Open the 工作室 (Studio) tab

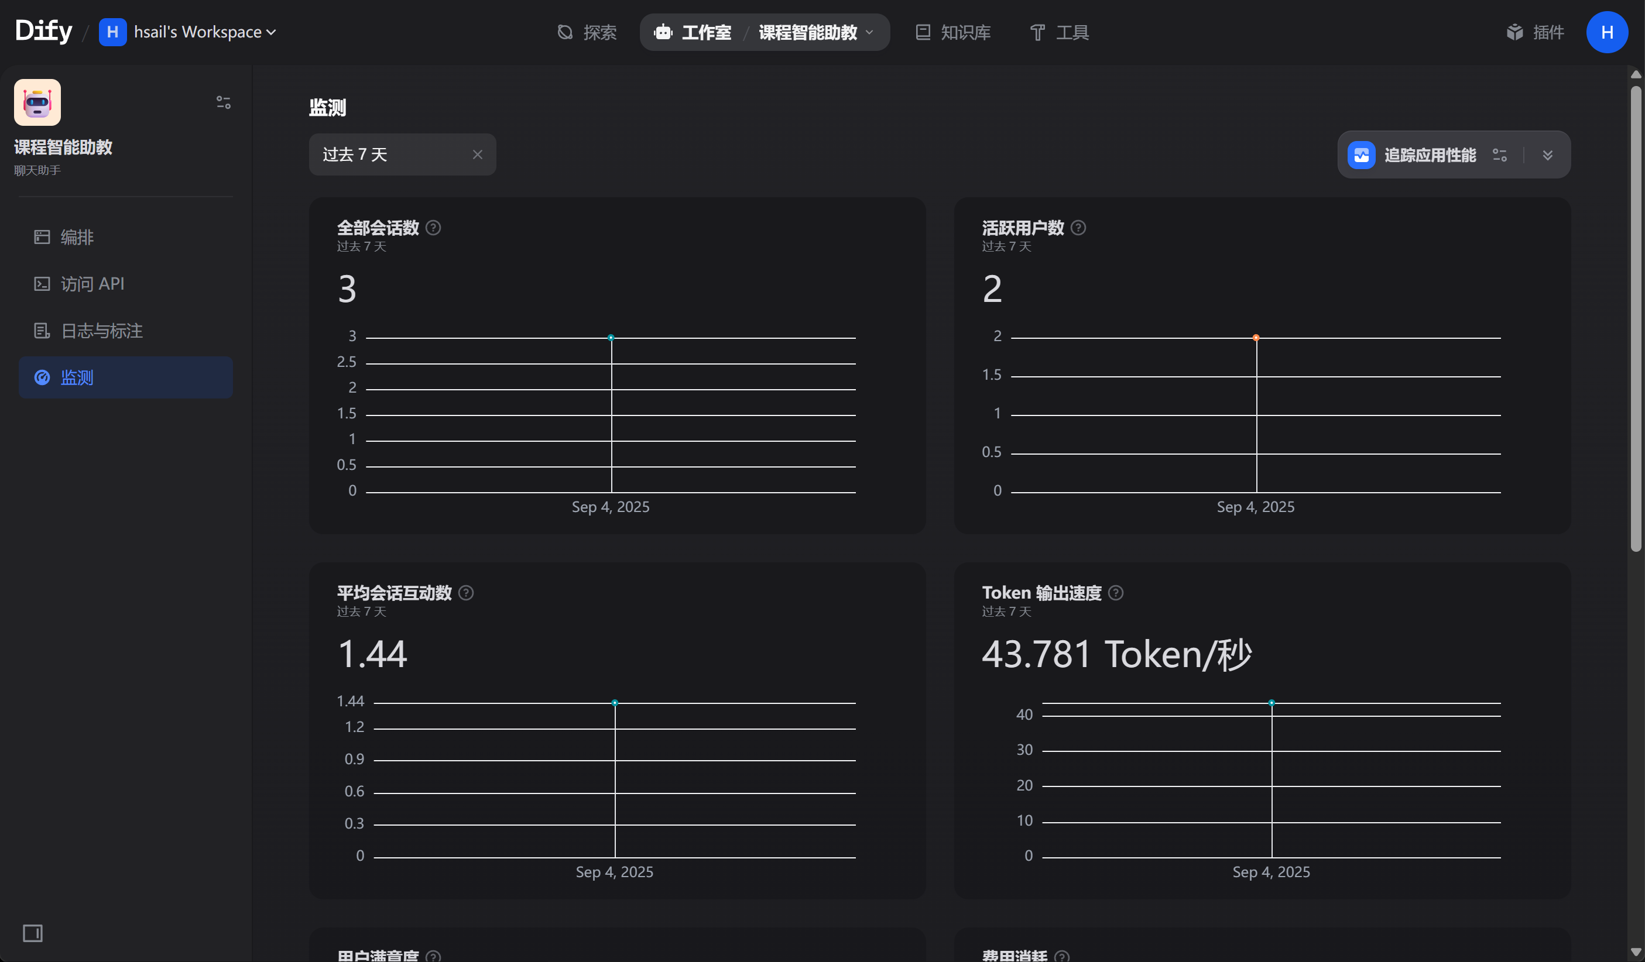(x=693, y=32)
